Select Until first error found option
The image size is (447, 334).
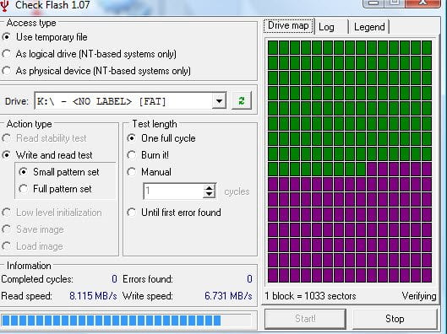[174, 213]
